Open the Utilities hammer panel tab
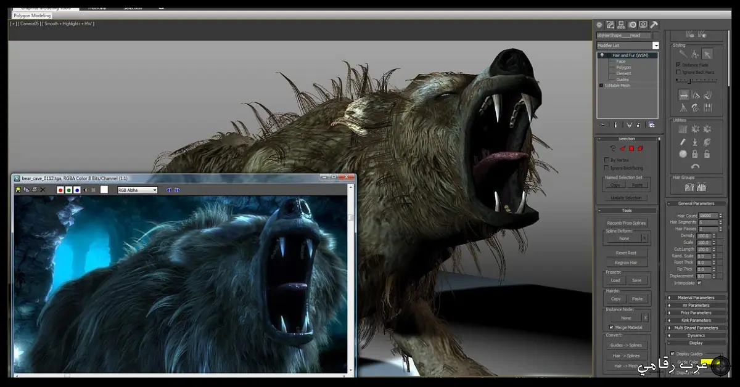Screen dimensions: 740x387 point(654,25)
